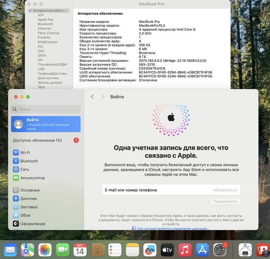Viewport: 270px width, 259px height.
Task: Select Аккумулятор in the settings sidebar
Action: pyautogui.click(x=29, y=178)
